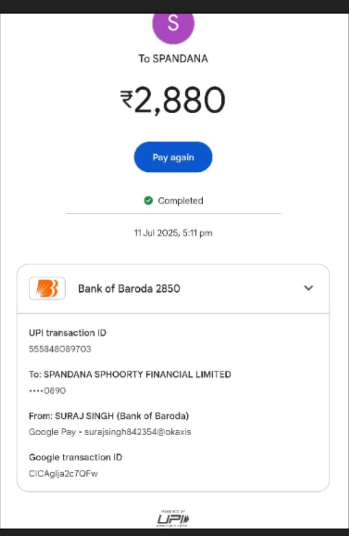Click the Google transaction ID heading
The height and width of the screenshot is (536, 349).
click(75, 457)
